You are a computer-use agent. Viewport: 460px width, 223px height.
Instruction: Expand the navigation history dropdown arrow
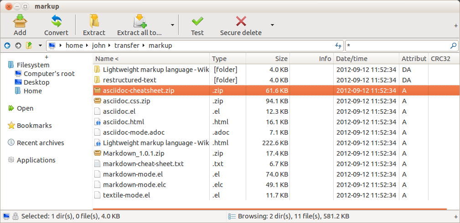click(40, 46)
